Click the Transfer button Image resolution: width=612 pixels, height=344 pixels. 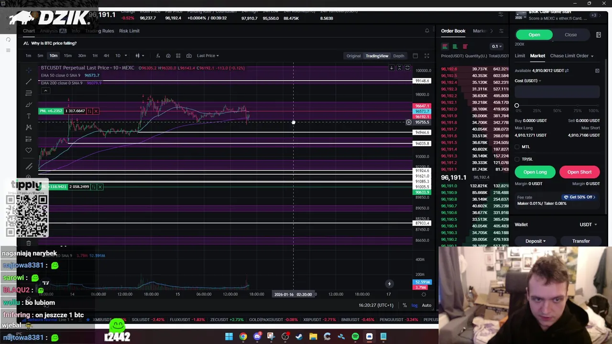click(581, 241)
